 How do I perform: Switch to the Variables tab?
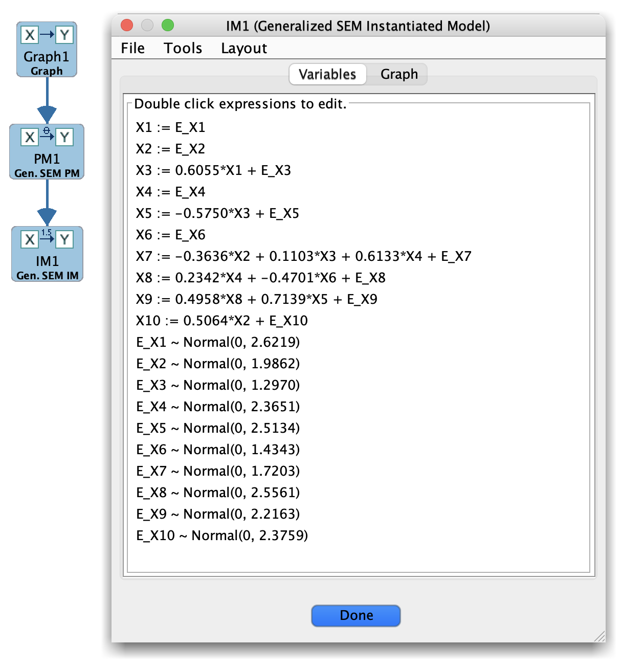pos(327,74)
